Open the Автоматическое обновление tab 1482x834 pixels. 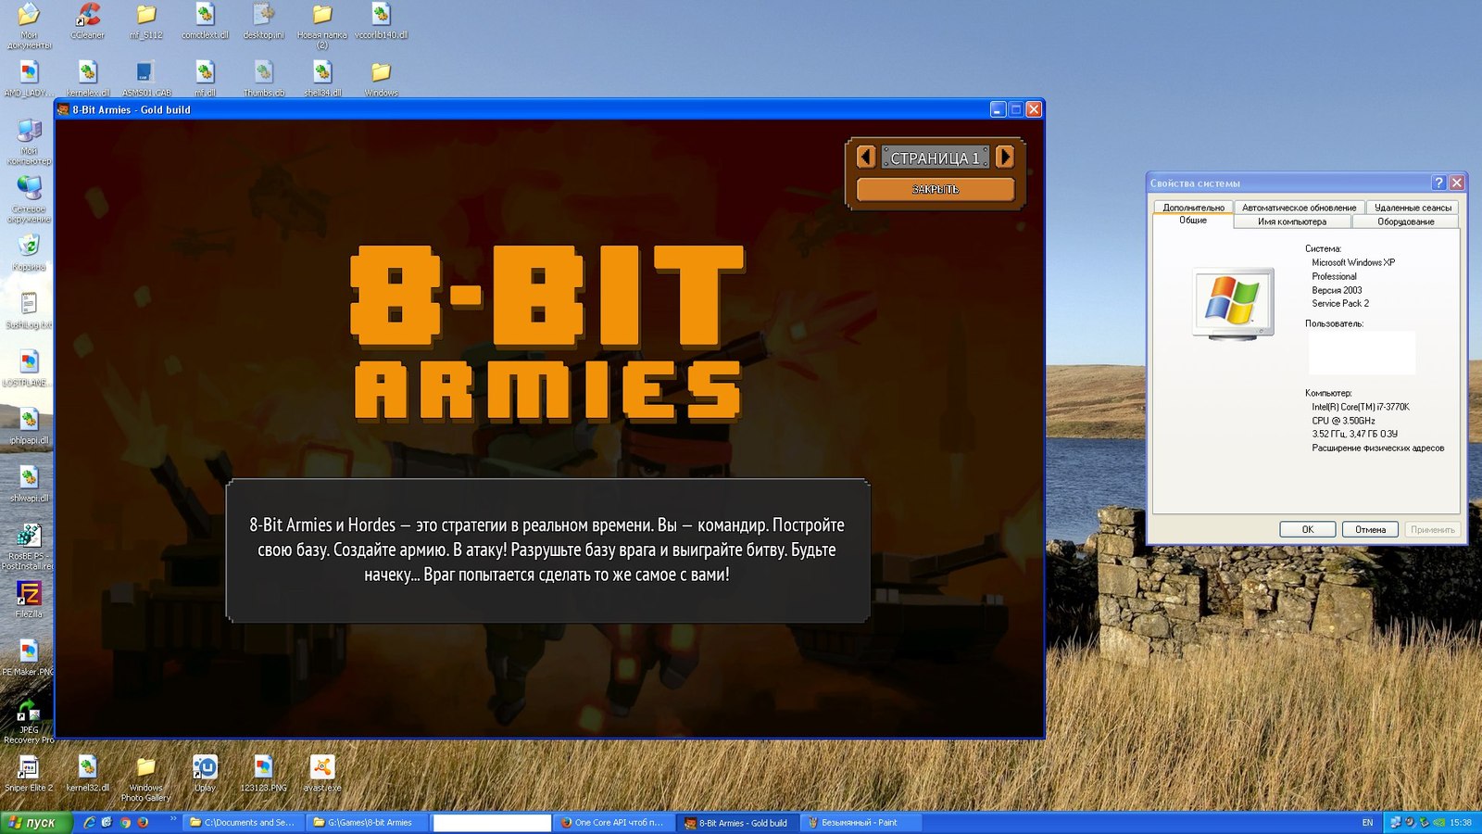[1300, 208]
